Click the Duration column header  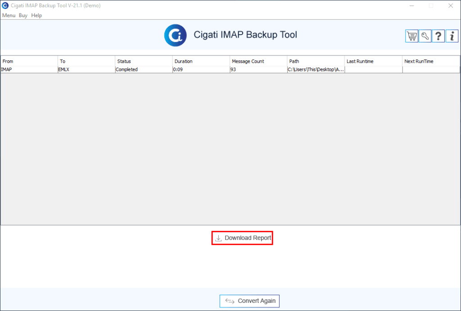[x=201, y=61]
